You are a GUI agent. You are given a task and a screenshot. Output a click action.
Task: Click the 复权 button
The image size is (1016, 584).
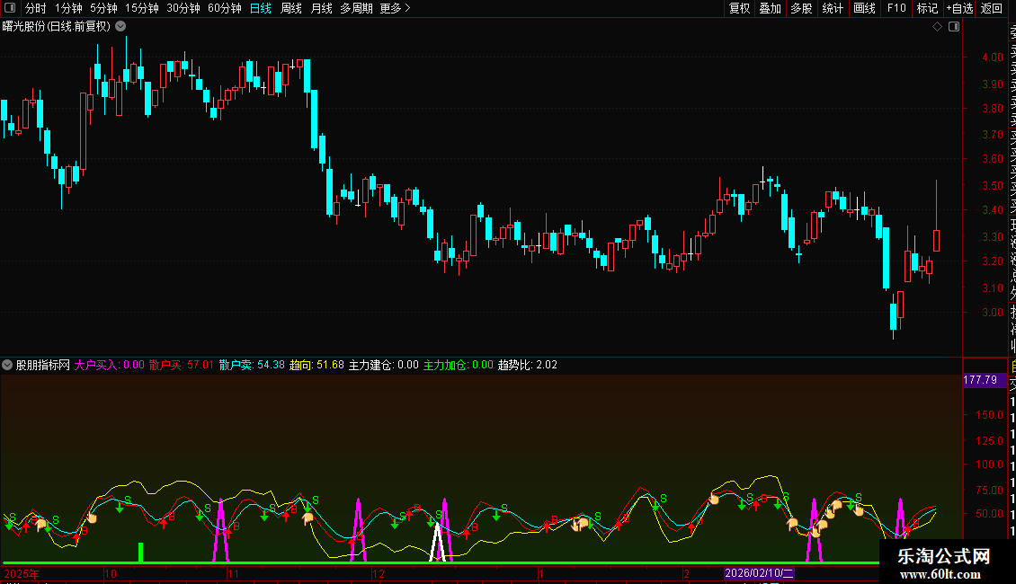coord(739,8)
